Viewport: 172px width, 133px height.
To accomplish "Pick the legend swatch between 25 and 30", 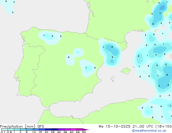I will (55, 129).
